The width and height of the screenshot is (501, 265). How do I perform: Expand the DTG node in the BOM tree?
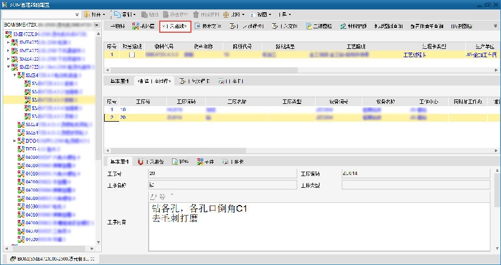[x=15, y=141]
